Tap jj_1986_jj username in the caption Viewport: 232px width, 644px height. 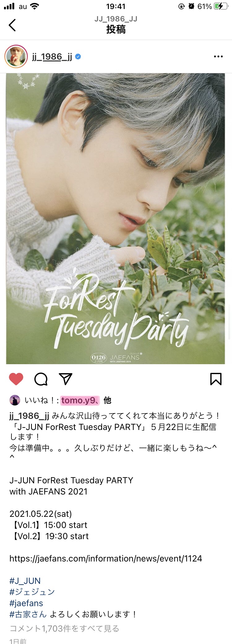29,416
